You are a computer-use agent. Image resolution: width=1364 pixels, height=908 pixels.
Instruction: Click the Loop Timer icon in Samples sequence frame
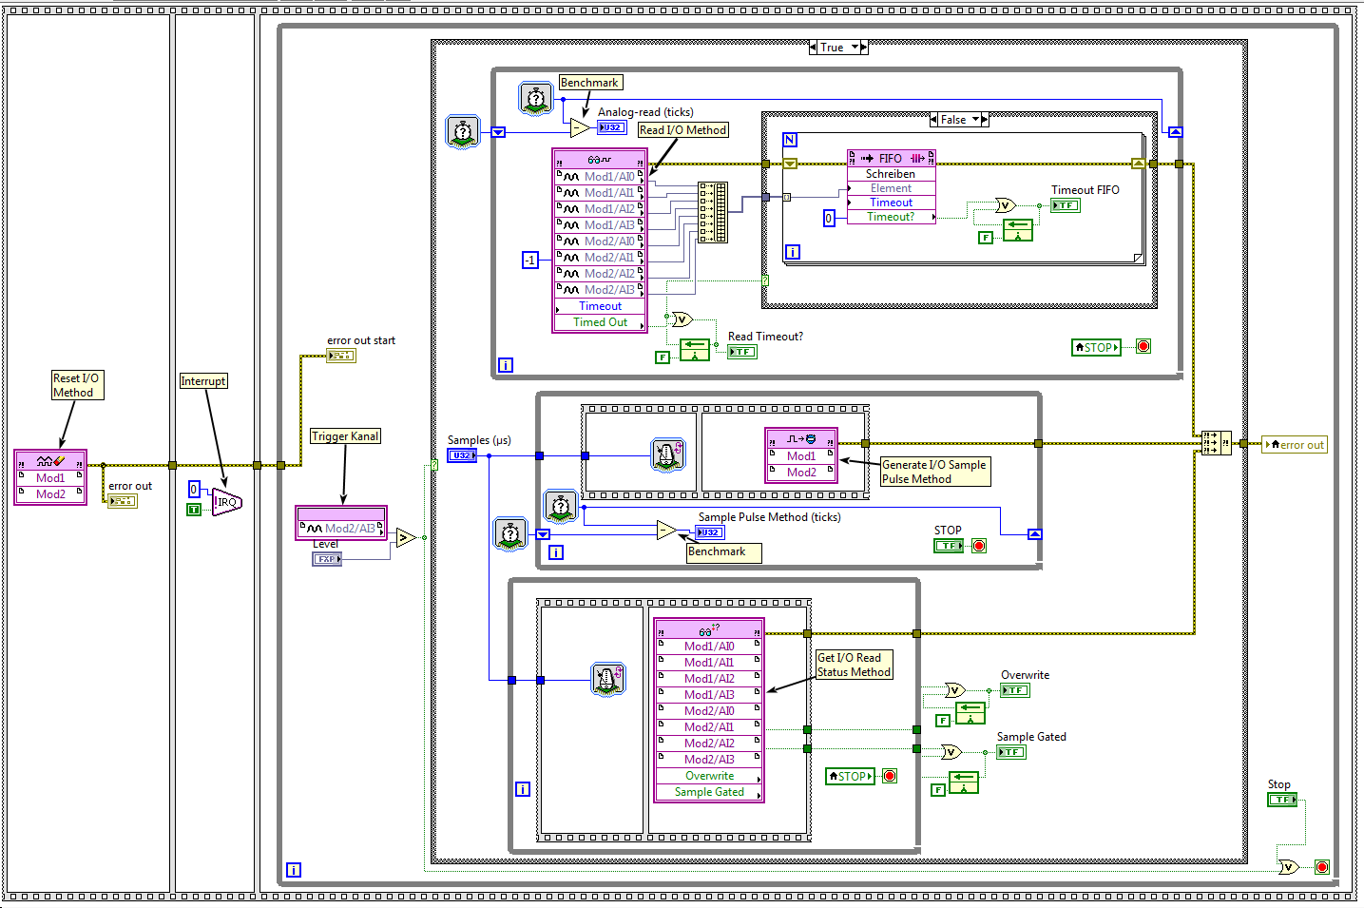pyautogui.click(x=667, y=455)
